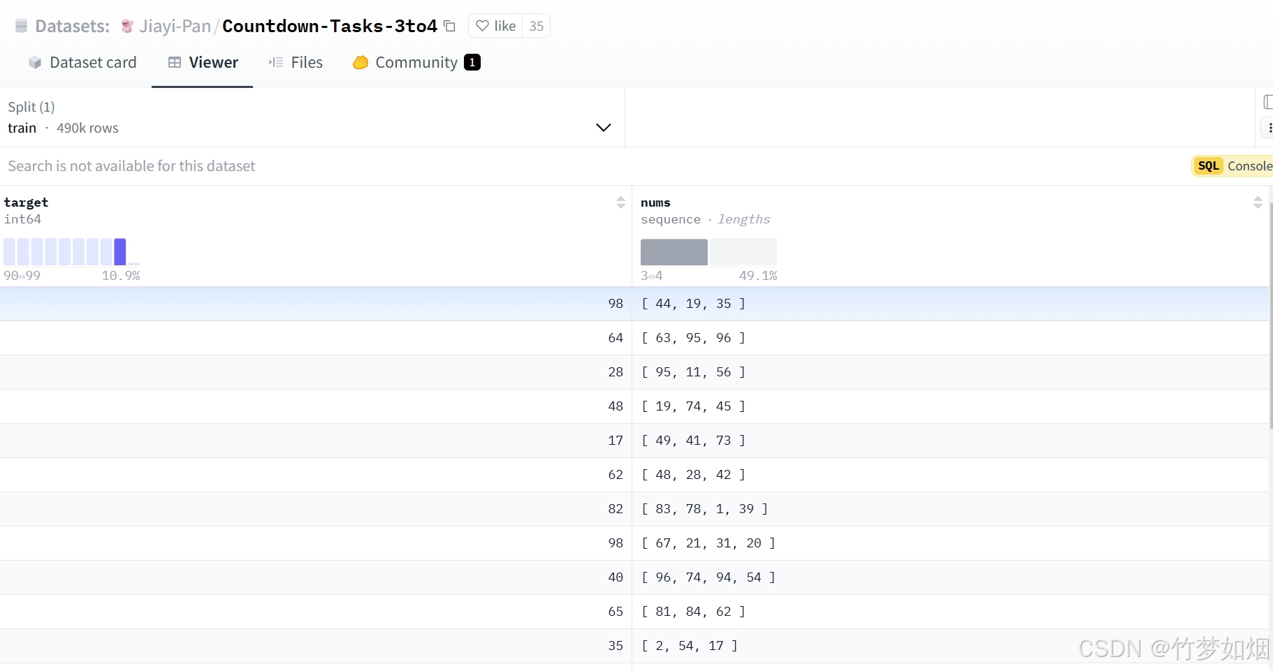Screen dimensions: 1273x671
Task: Select row with nums [ 2, 54, 17 ]
Action: [634, 646]
